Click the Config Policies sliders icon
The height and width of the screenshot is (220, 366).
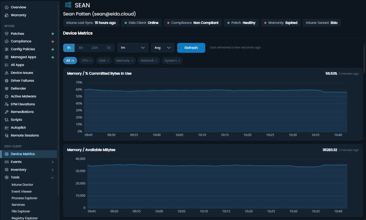[7, 49]
